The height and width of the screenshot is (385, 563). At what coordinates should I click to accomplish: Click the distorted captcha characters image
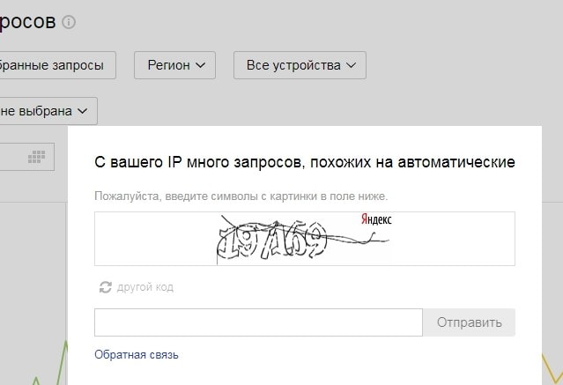pos(305,239)
